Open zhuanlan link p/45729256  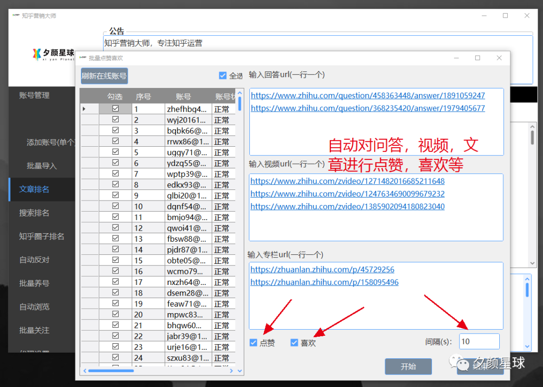[322, 270]
